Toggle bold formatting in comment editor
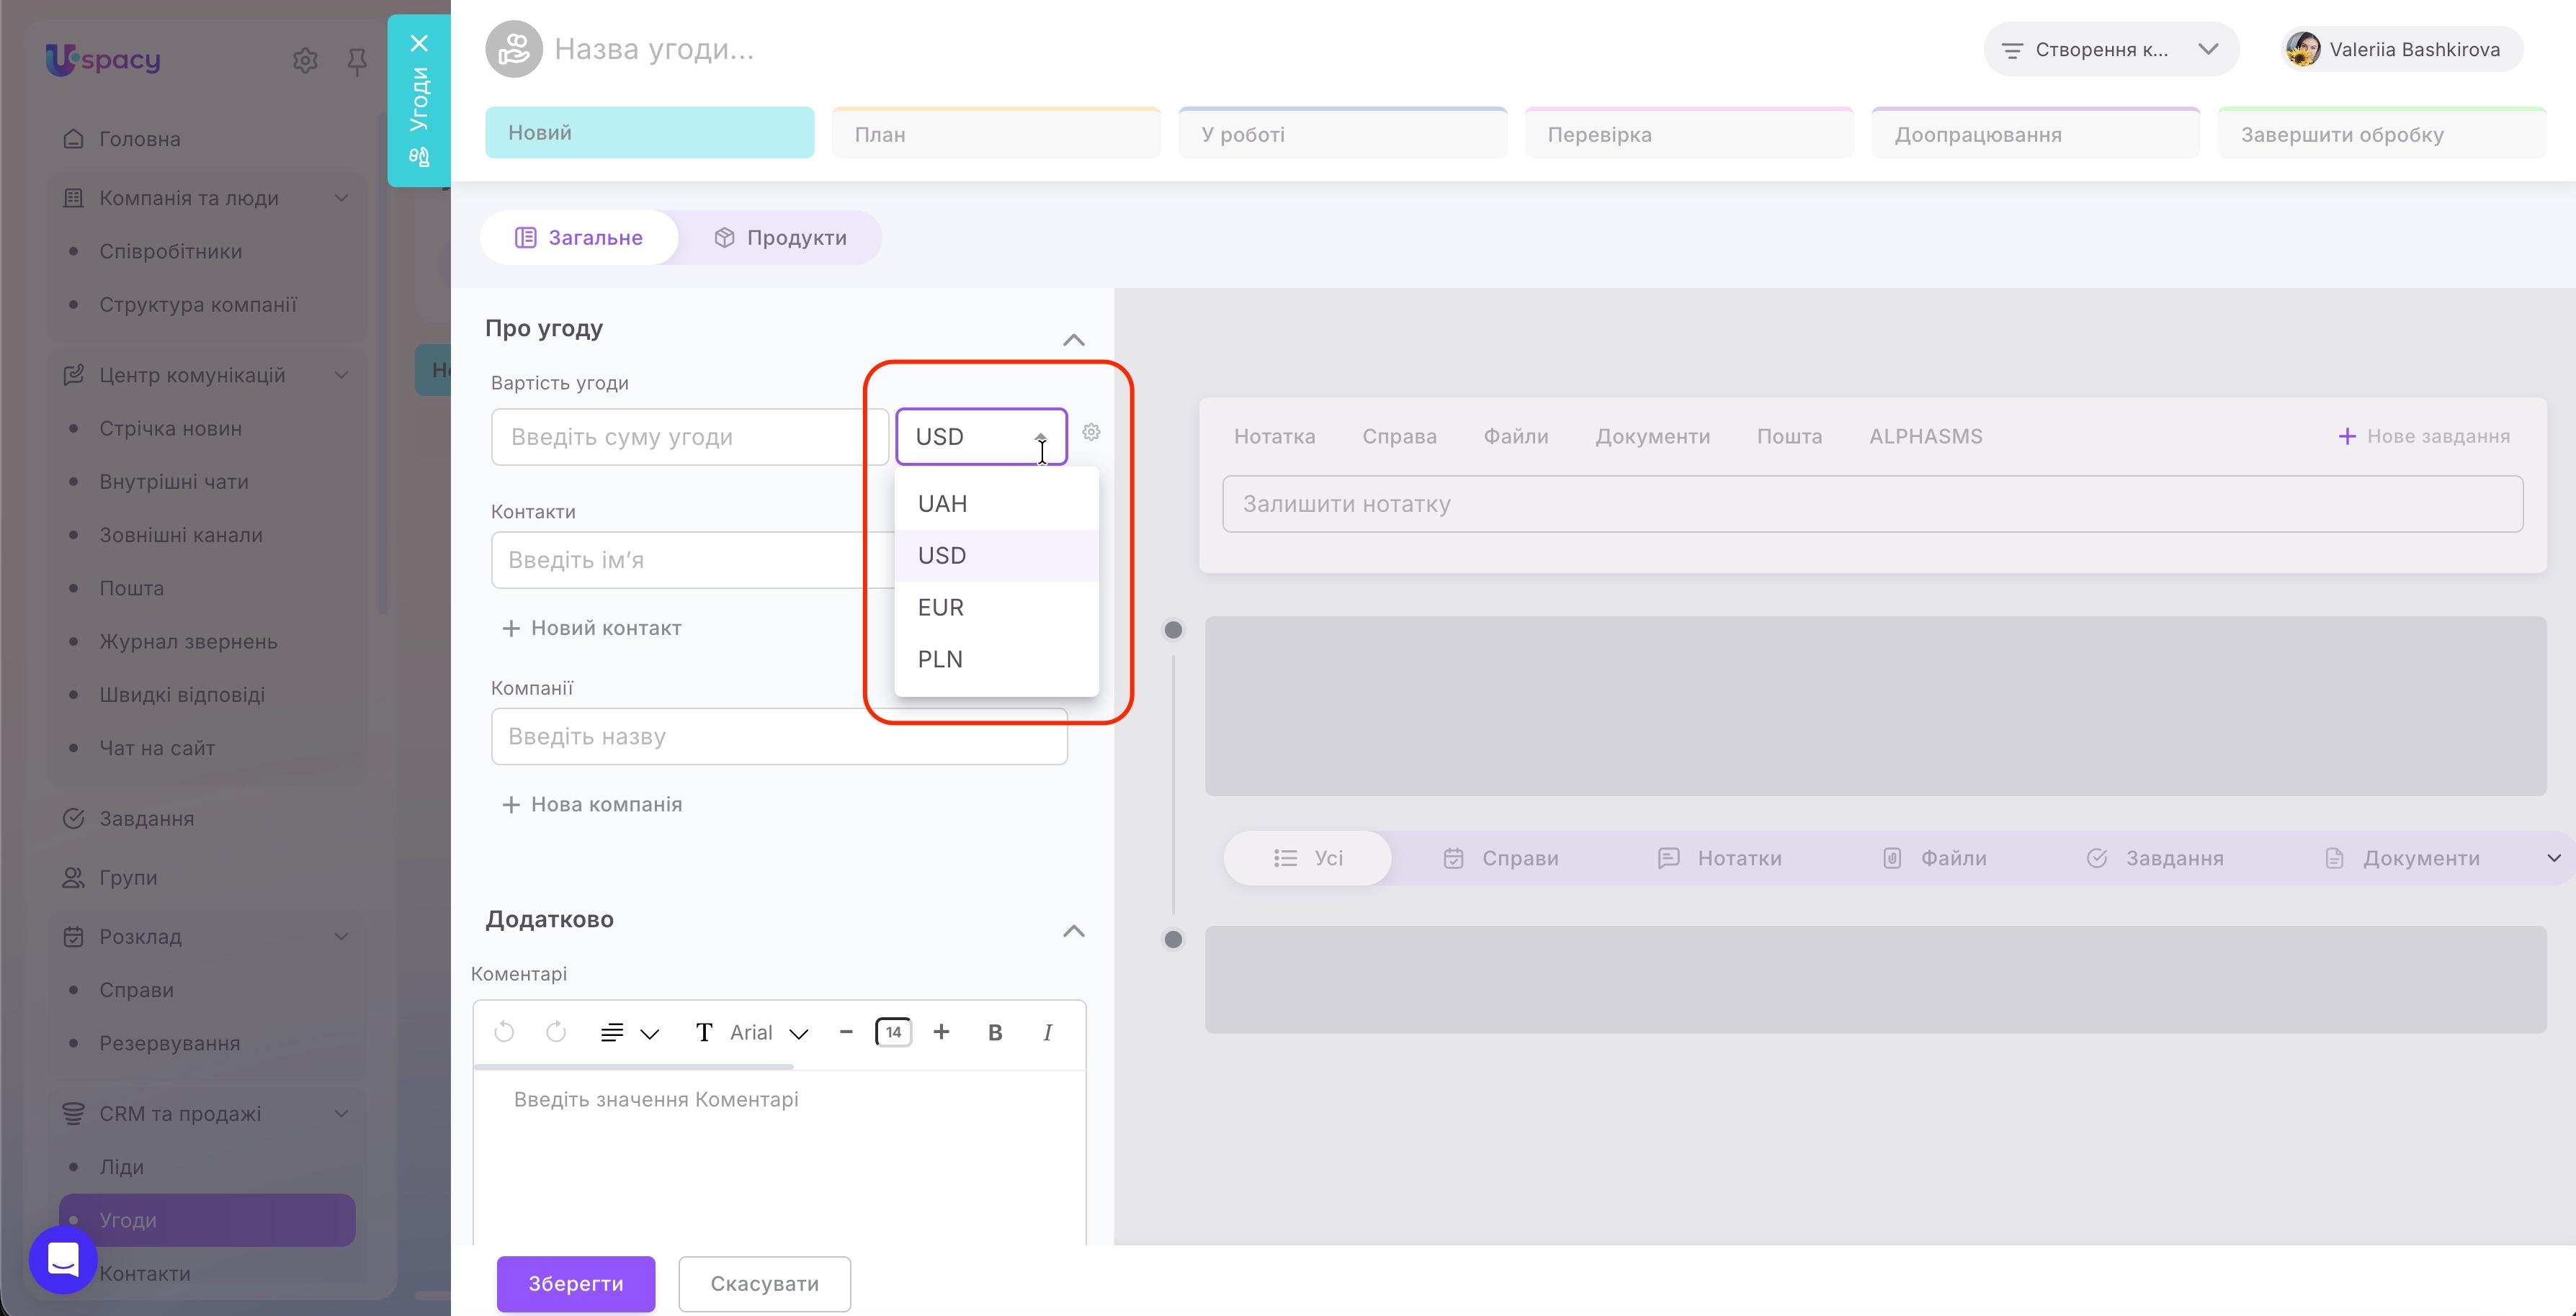Screen dimensions: 2576x1316 995,1032
